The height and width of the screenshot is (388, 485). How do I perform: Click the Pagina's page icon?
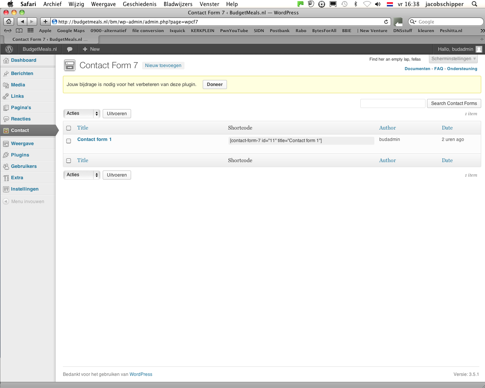(x=6, y=108)
